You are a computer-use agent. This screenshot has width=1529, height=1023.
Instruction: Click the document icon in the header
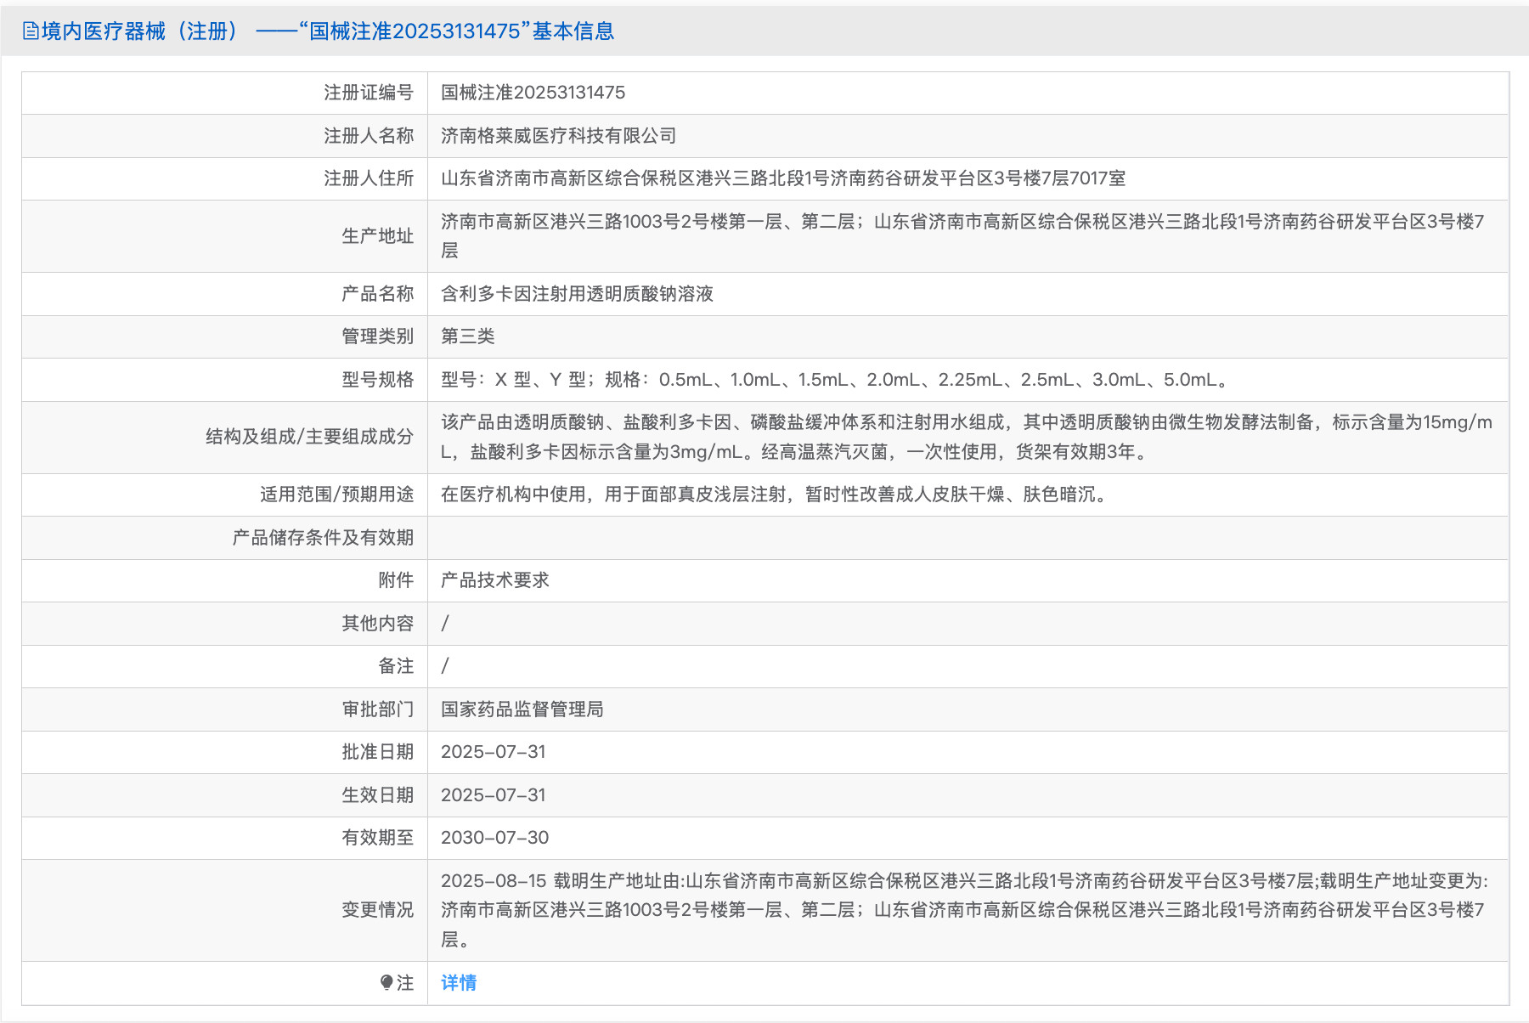click(29, 31)
